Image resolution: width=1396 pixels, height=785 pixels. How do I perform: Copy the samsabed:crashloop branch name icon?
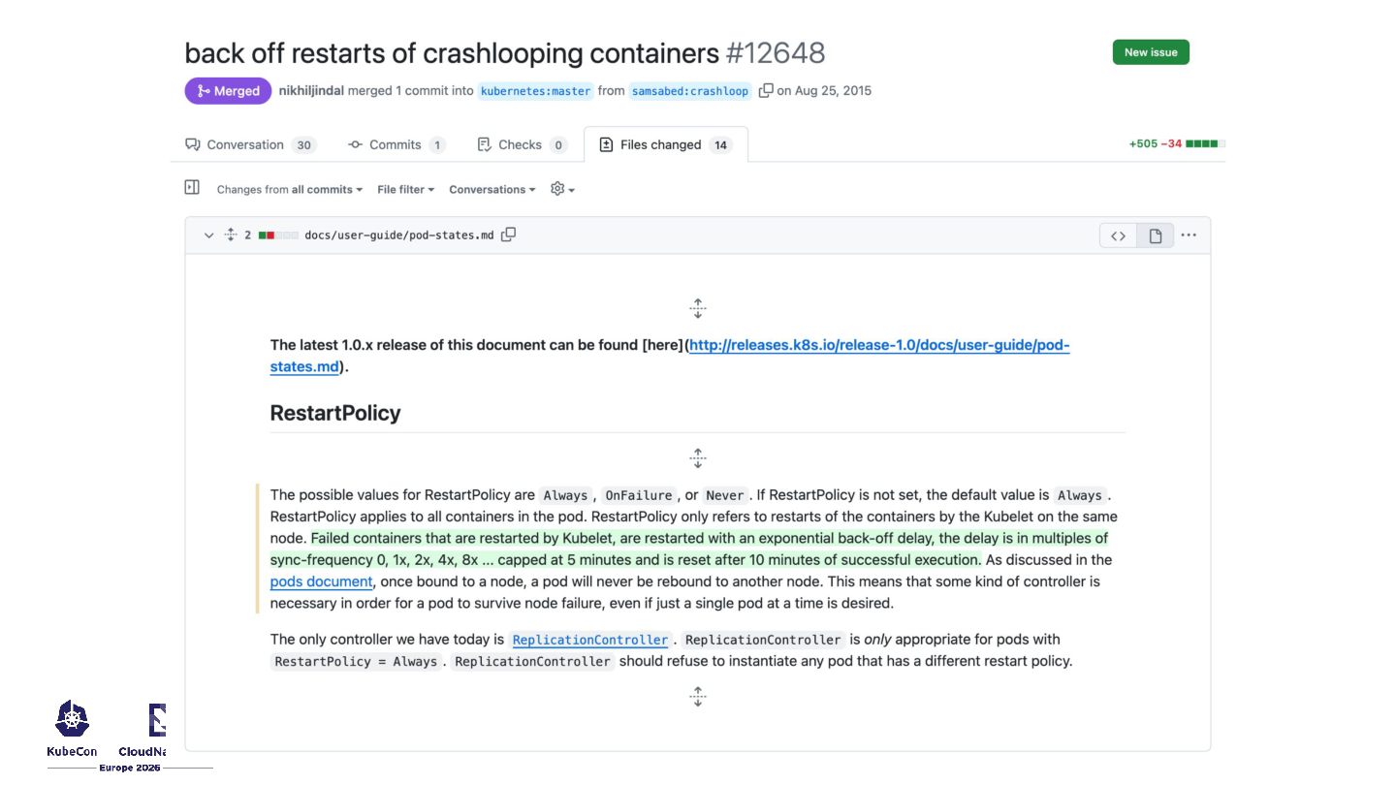click(766, 90)
